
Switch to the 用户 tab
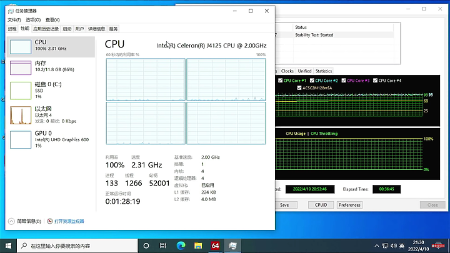point(79,29)
